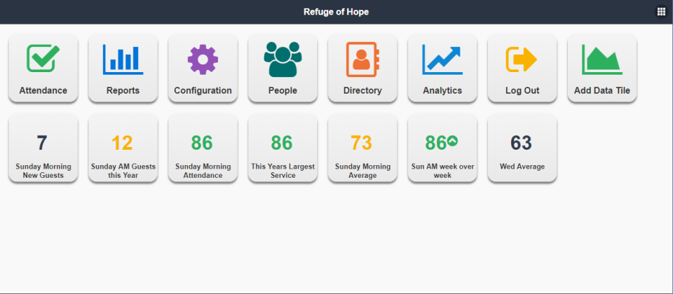Viewport: 673px width, 294px height.
Task: Open the Directory address book tile
Action: (x=362, y=68)
